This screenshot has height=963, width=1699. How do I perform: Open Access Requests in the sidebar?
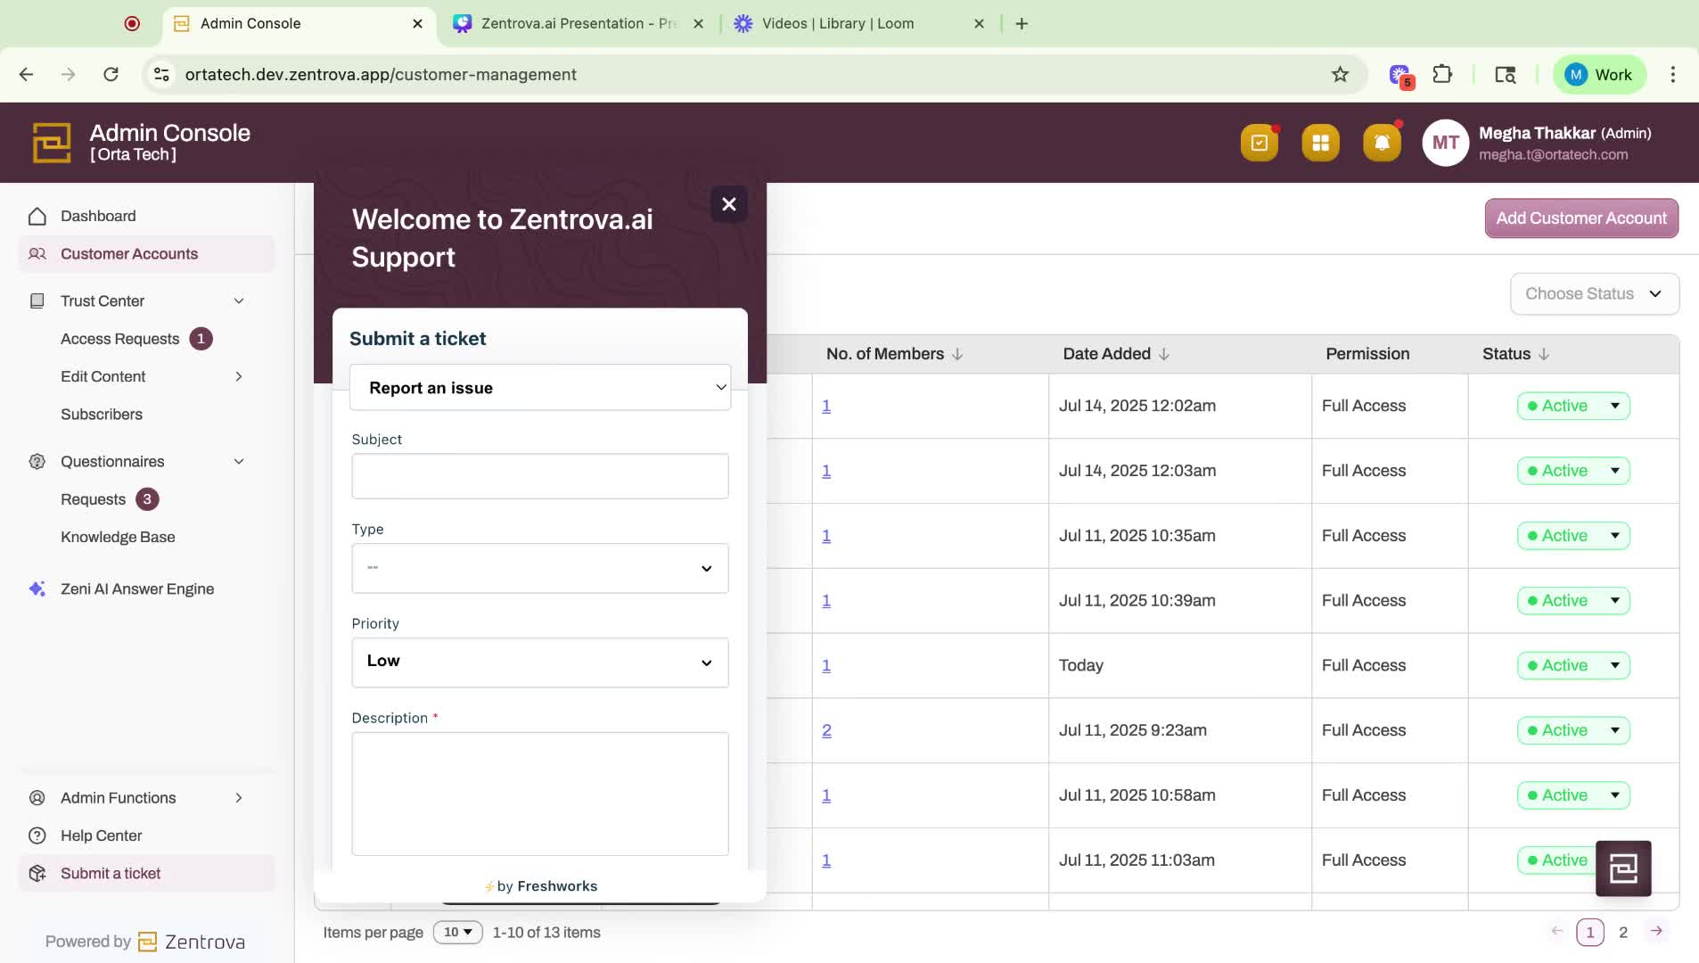pyautogui.click(x=119, y=339)
